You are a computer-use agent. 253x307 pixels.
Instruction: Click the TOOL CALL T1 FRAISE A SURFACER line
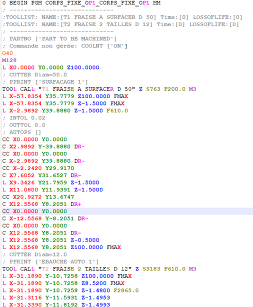click(99, 89)
